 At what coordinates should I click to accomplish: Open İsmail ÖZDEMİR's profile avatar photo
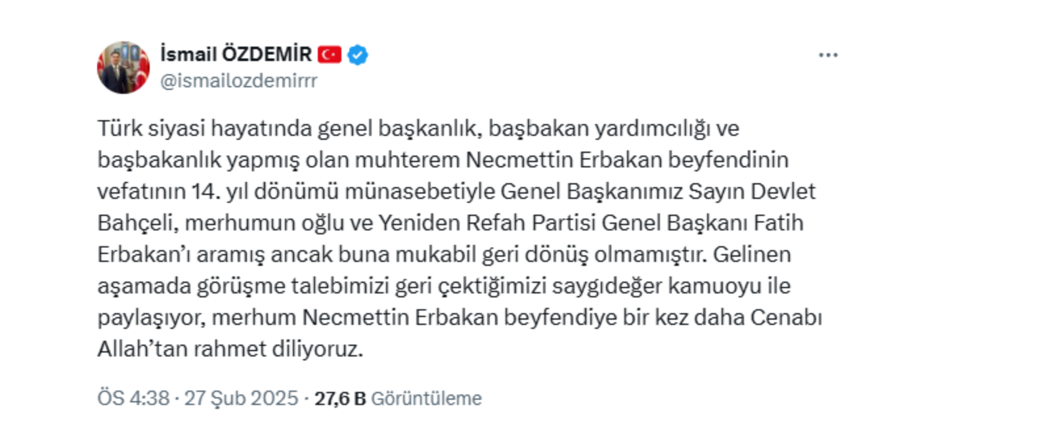(123, 67)
